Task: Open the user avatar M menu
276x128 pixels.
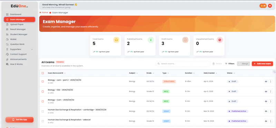Action: [270, 6]
